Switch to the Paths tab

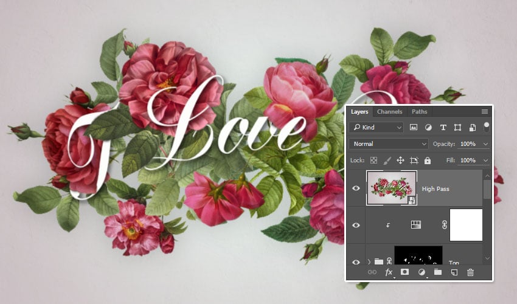pos(420,112)
